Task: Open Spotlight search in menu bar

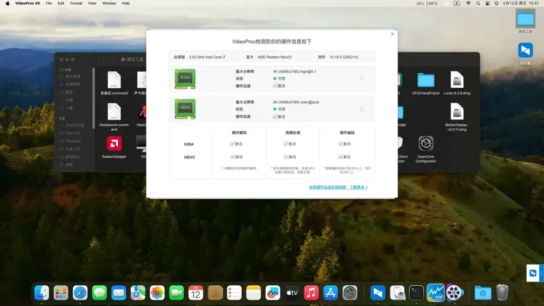Action: pyautogui.click(x=478, y=4)
